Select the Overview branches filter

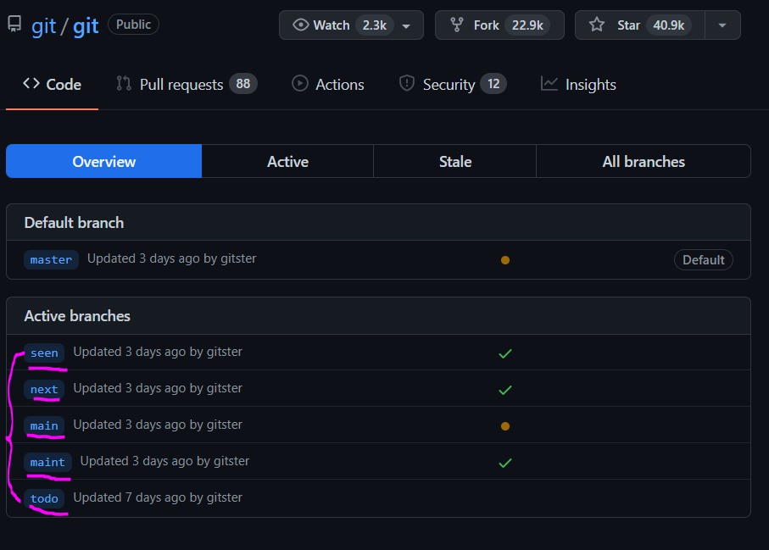(104, 161)
